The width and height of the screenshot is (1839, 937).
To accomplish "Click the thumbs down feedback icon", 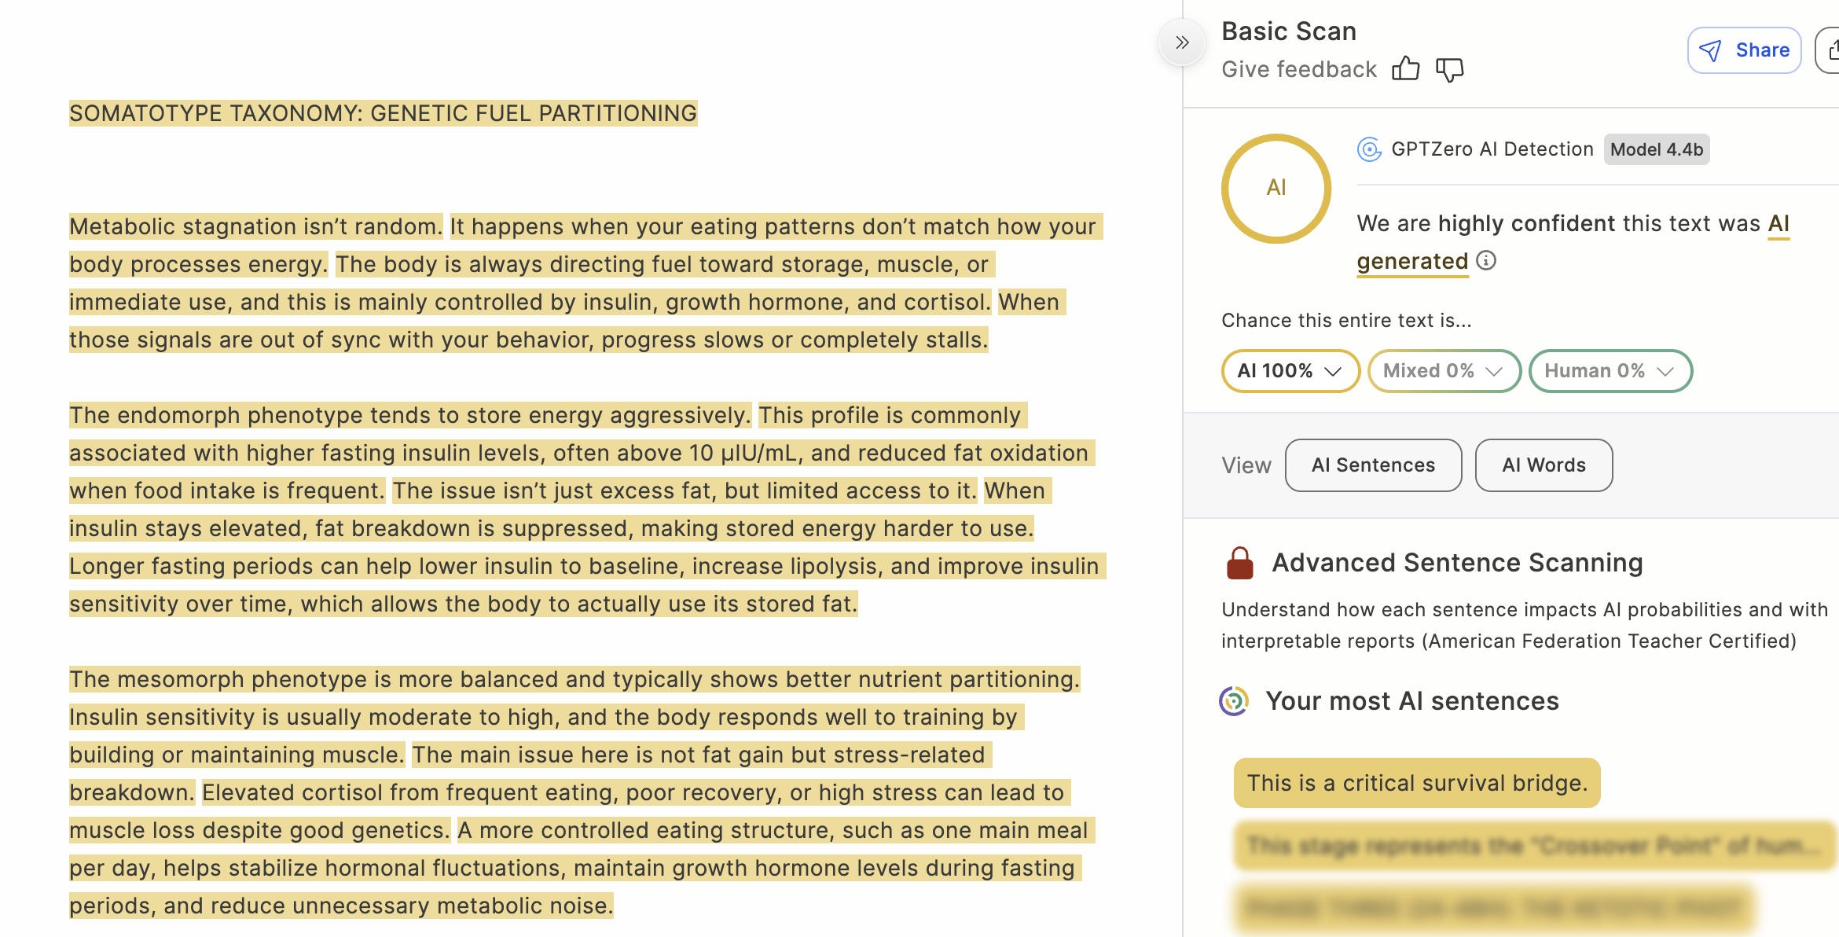I will 1449,69.
